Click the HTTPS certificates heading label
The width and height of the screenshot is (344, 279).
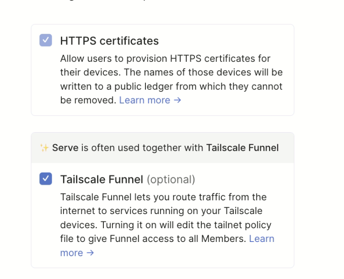tap(109, 41)
